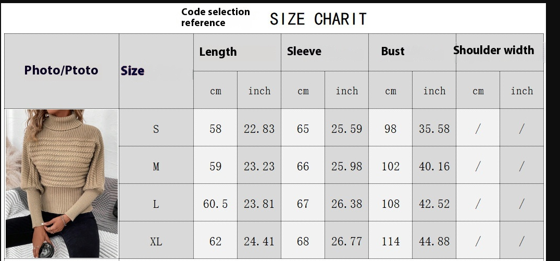
Task: Select the L size cell
Action: [x=156, y=203]
